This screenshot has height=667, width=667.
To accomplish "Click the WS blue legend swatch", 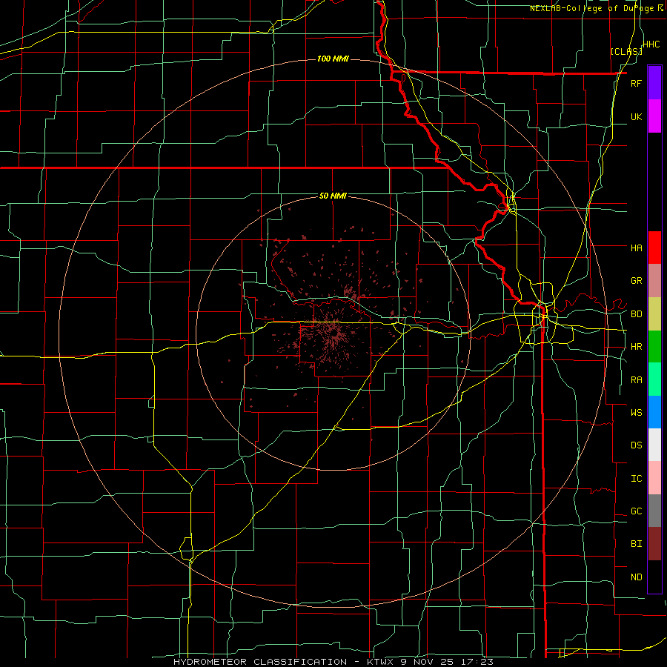I will (654, 412).
